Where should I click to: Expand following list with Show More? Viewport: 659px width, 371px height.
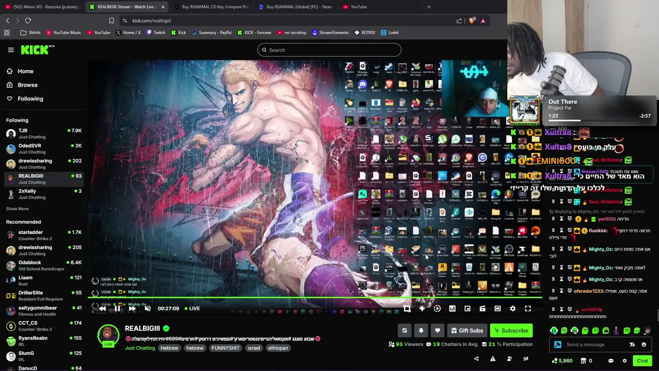[x=18, y=209]
